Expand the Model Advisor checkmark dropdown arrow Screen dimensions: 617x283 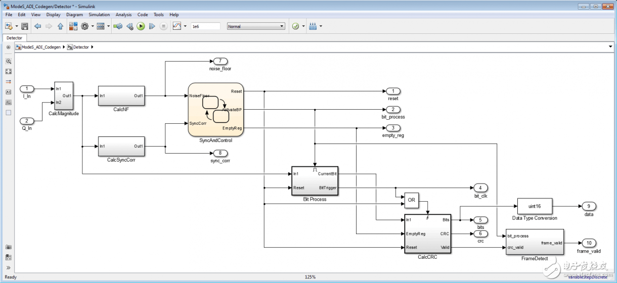[303, 26]
